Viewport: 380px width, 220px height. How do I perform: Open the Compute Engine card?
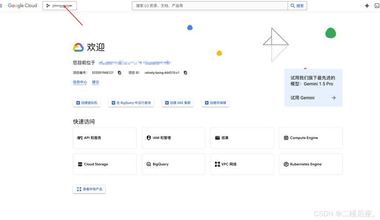[x=311, y=138]
